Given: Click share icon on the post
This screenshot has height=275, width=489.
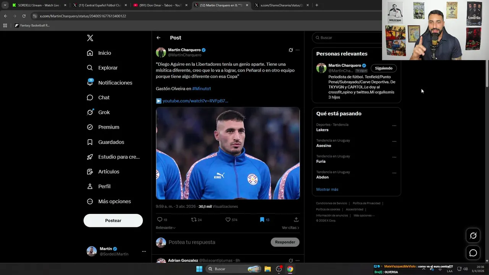Looking at the screenshot, I should [x=296, y=220].
